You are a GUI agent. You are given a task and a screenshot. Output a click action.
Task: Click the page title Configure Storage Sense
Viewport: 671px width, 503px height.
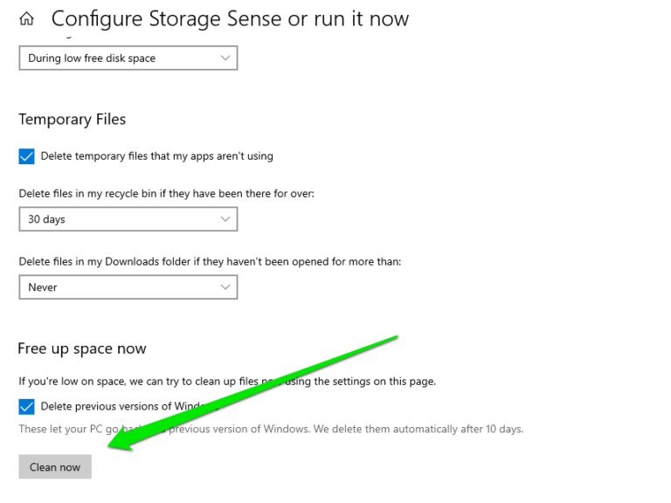coord(230,18)
